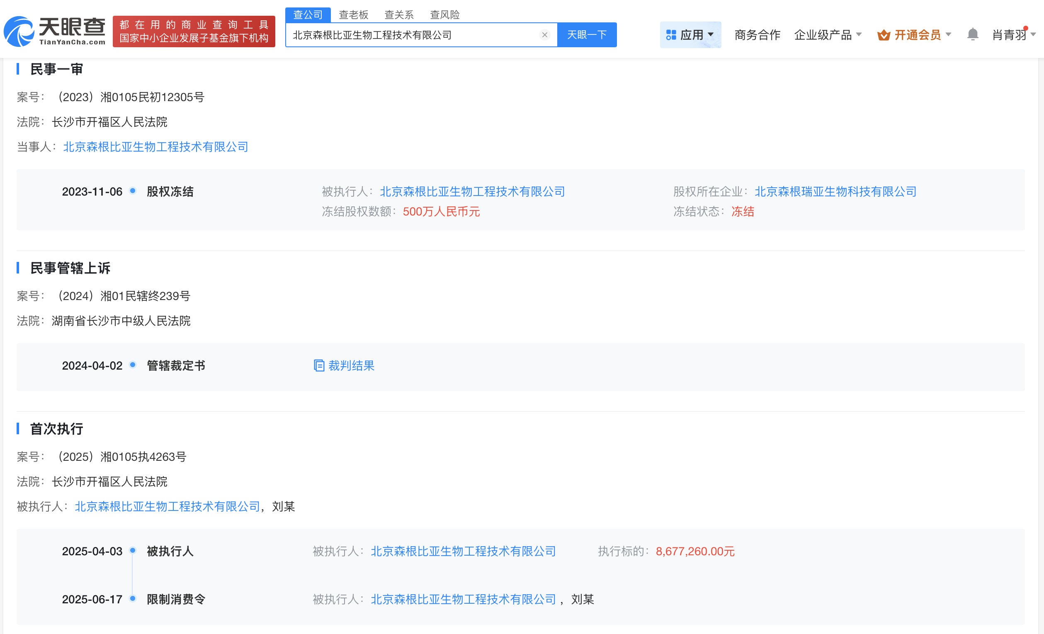
Task: Select the 500万人民币元 frozen amount
Action: click(441, 211)
